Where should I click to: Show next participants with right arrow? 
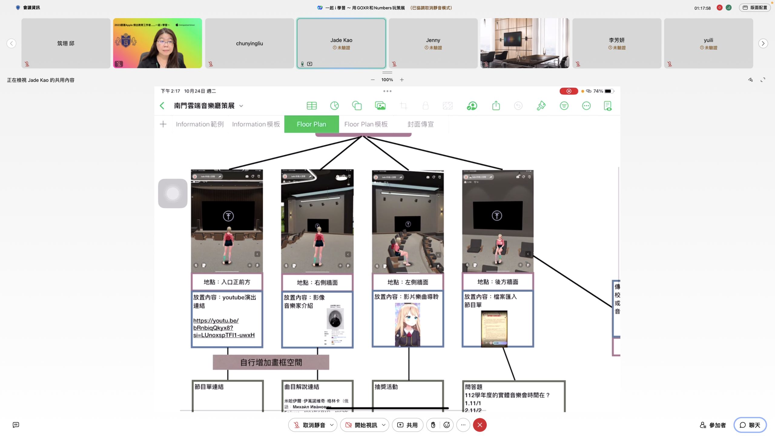click(763, 43)
